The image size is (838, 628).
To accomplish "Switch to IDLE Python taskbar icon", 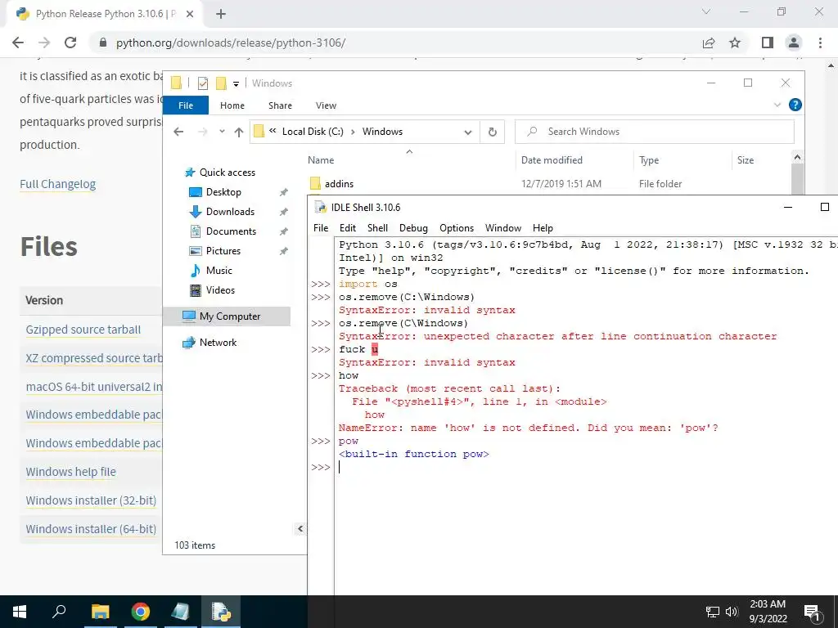I will (221, 612).
